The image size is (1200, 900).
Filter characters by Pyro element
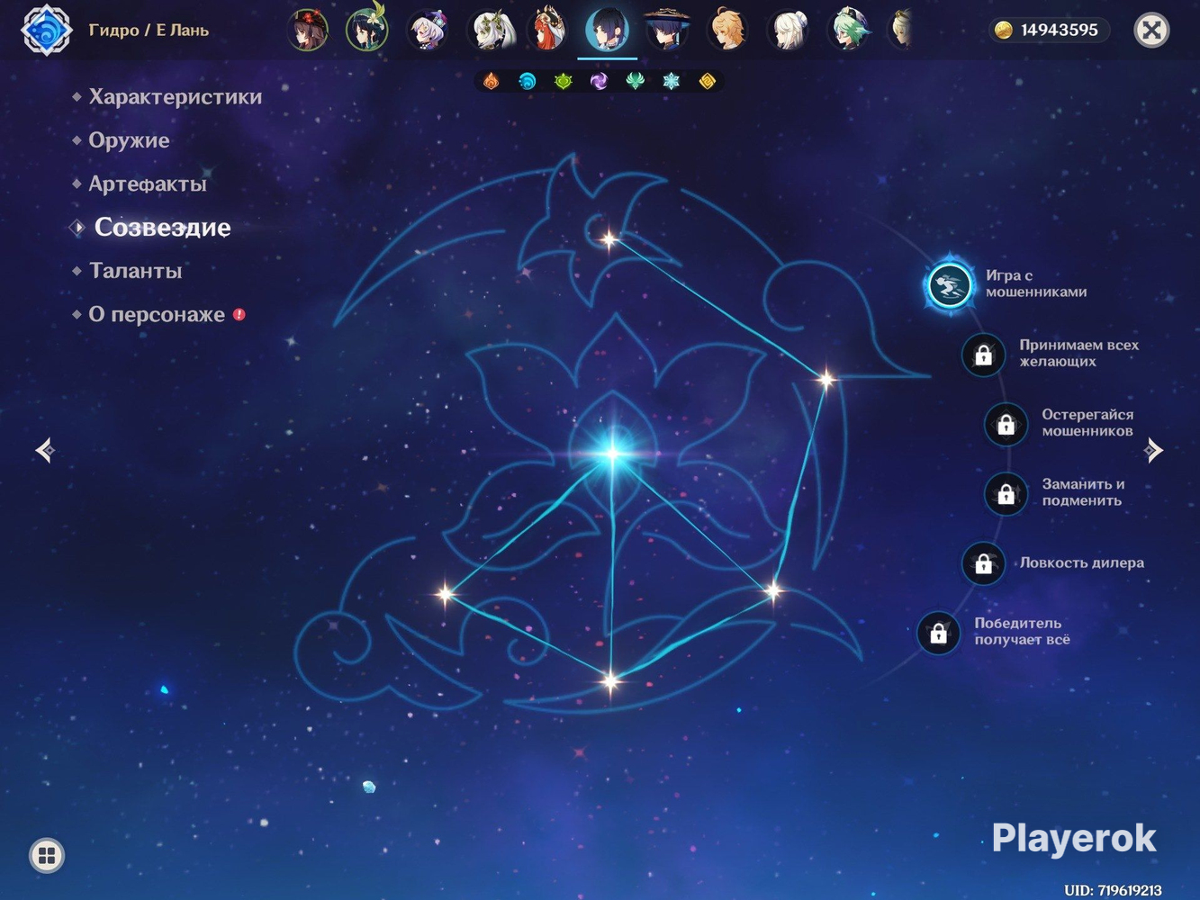click(492, 82)
